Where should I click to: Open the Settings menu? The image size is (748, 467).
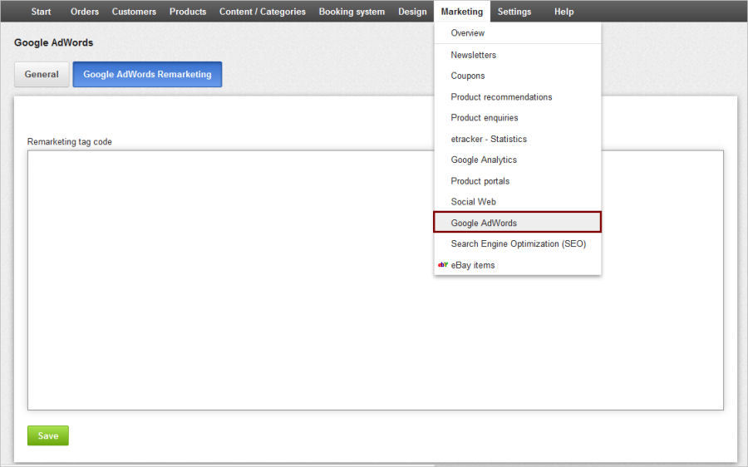[x=514, y=12]
